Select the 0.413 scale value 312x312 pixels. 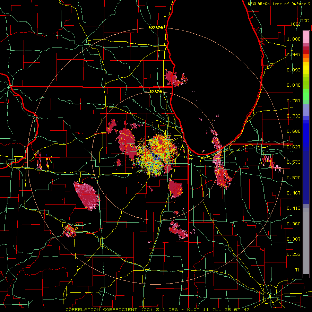[x=294, y=208]
